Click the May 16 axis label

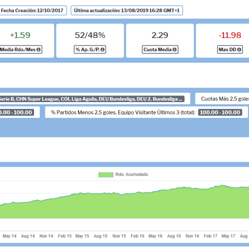(156, 236)
